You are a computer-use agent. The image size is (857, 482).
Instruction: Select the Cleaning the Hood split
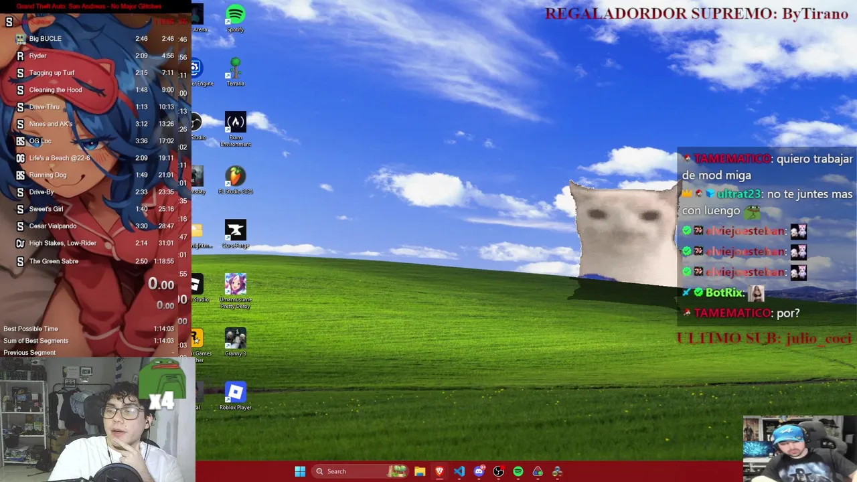pos(95,90)
